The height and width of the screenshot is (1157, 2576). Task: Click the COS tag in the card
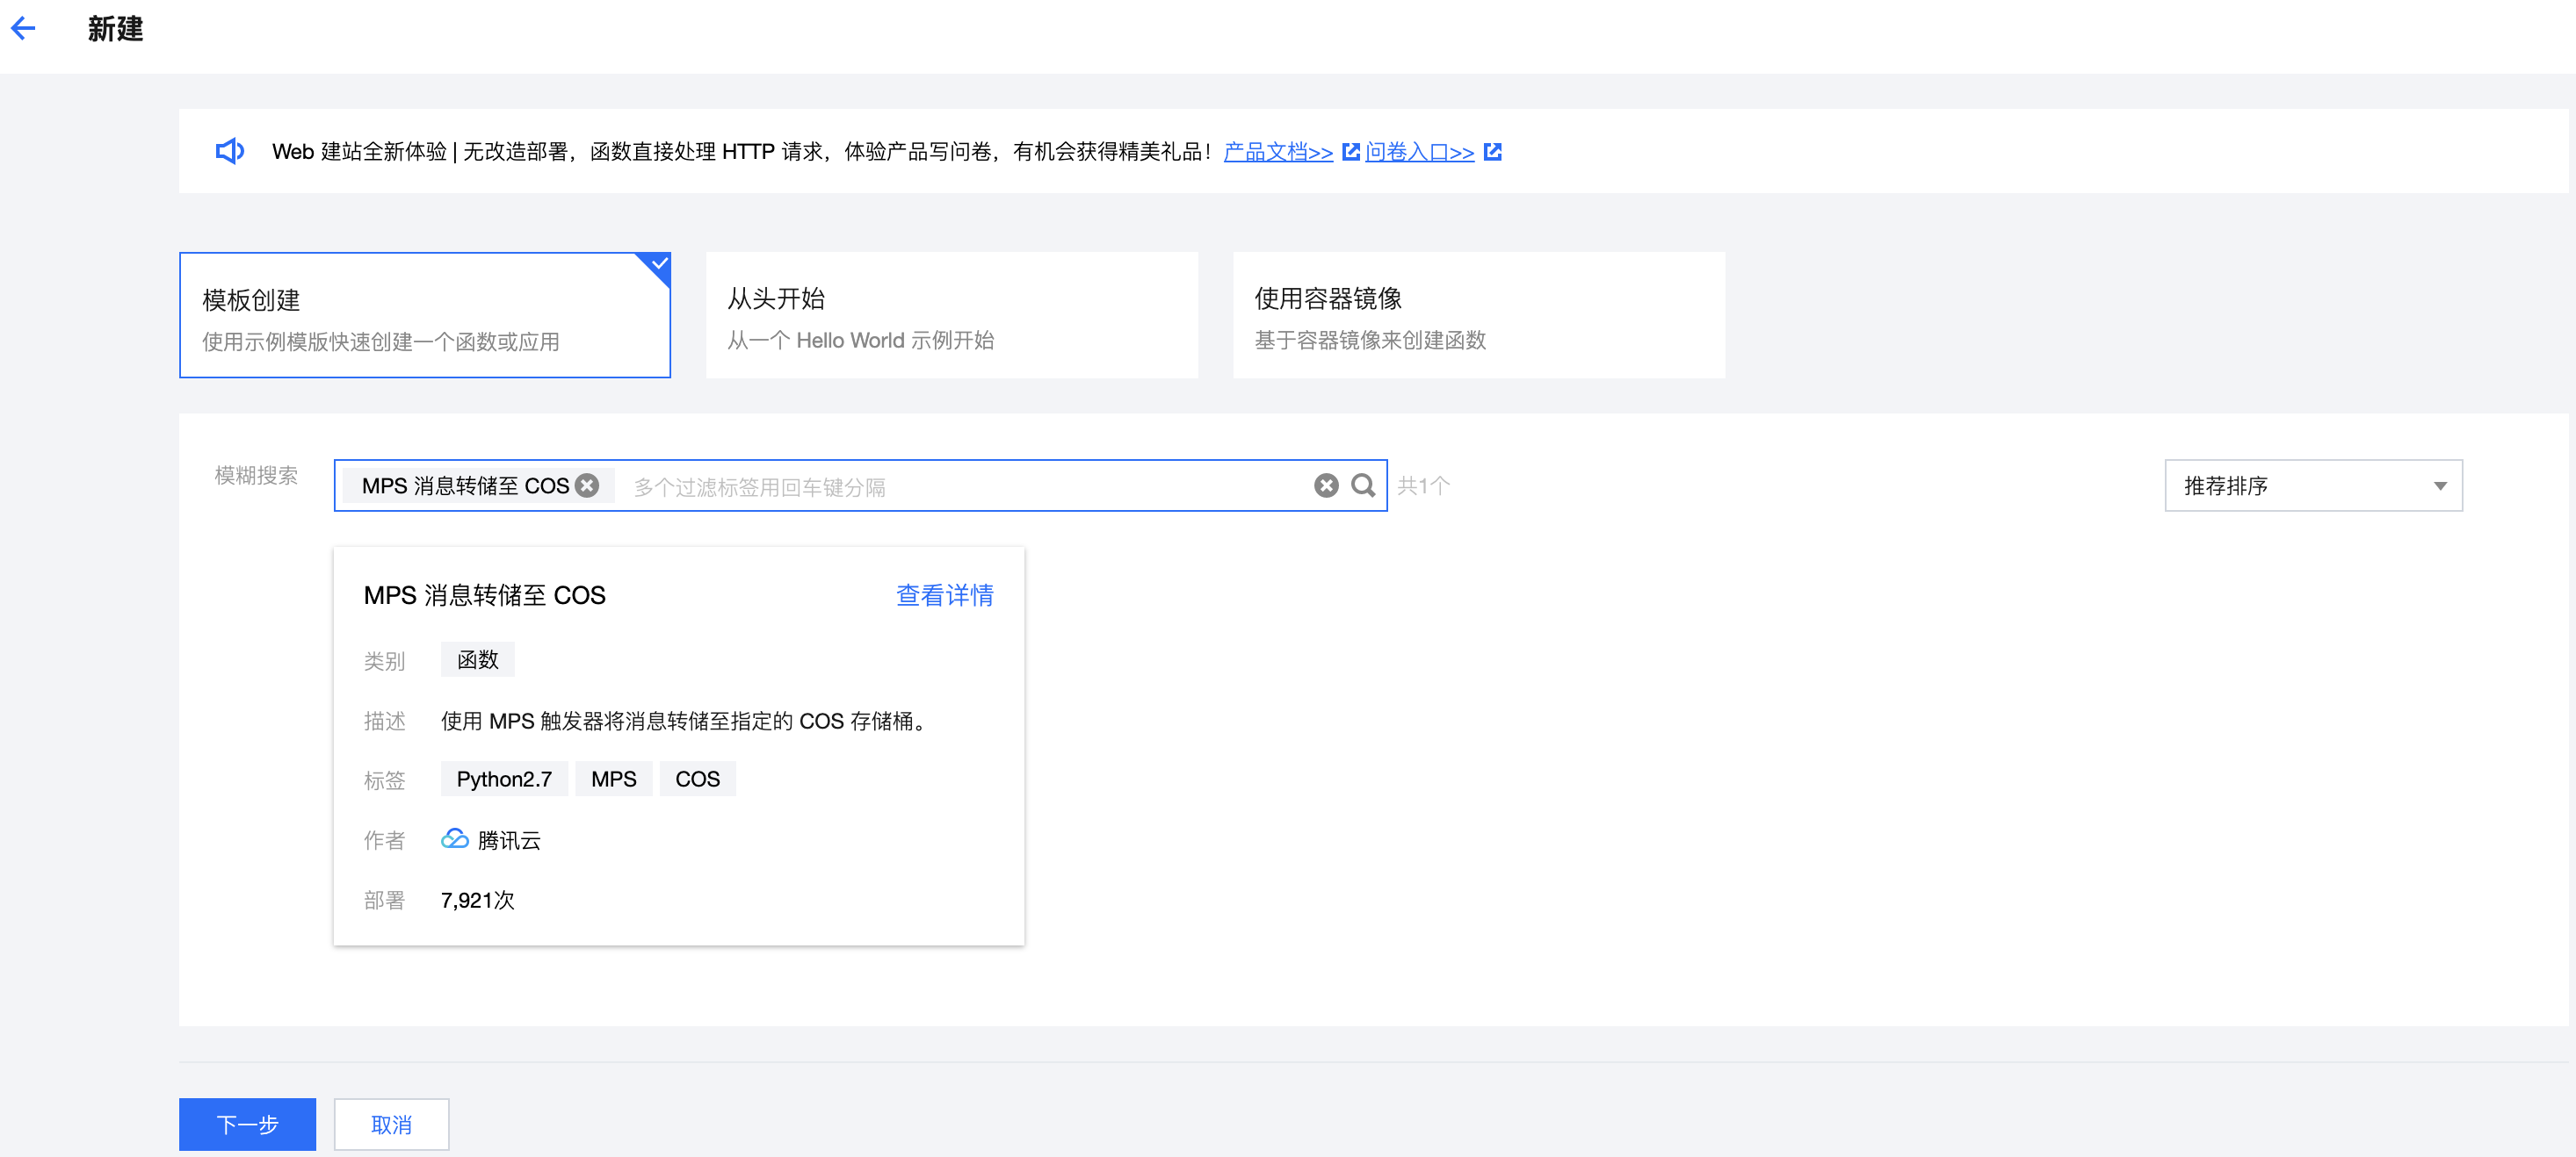point(697,780)
